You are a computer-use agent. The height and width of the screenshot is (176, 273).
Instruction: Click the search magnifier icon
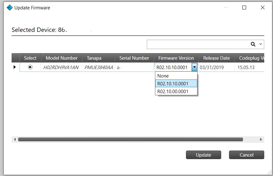coord(253,44)
